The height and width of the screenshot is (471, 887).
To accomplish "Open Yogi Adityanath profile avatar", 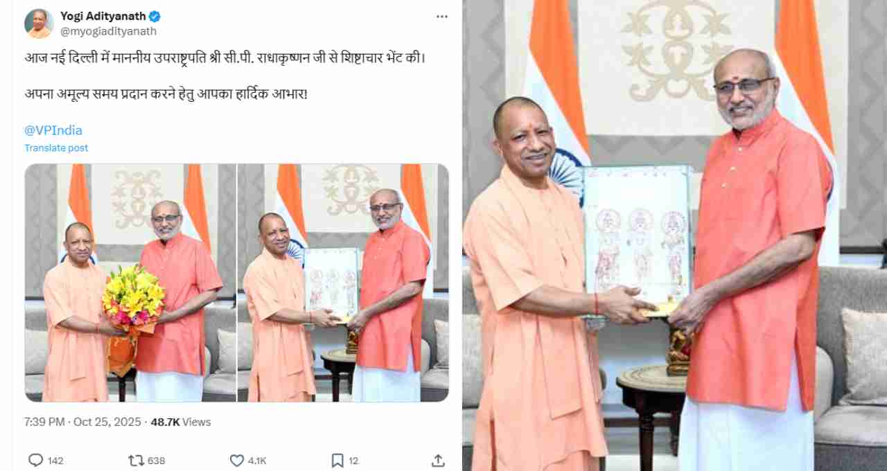I will (39, 24).
